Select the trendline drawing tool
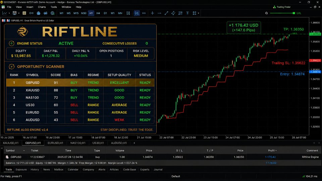 point(166,13)
